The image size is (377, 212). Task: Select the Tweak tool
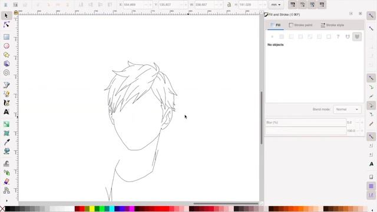6,164
